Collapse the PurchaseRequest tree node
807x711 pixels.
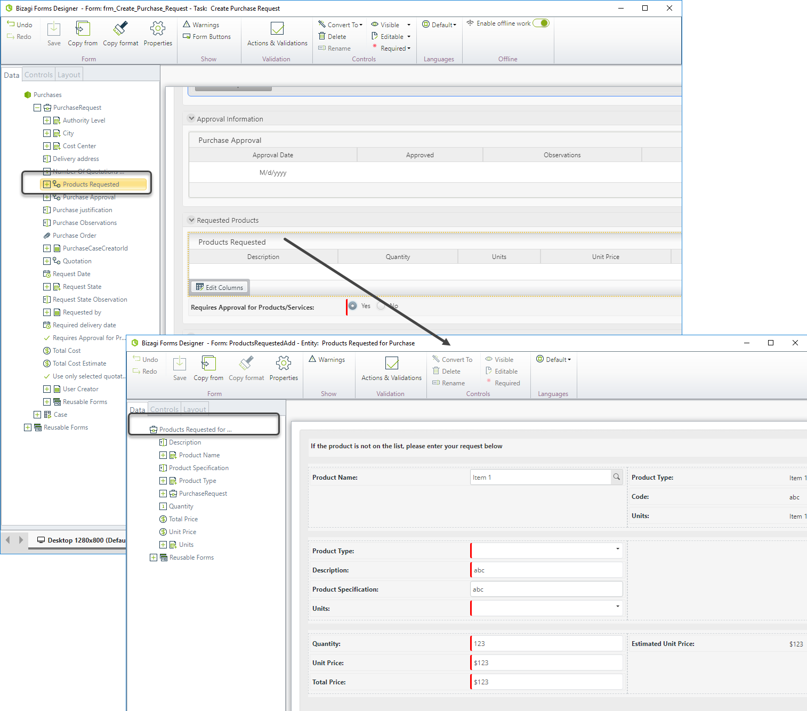tap(37, 108)
